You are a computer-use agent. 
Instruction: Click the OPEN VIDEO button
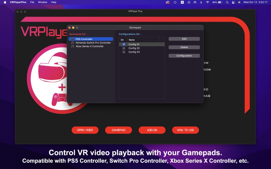point(85,130)
